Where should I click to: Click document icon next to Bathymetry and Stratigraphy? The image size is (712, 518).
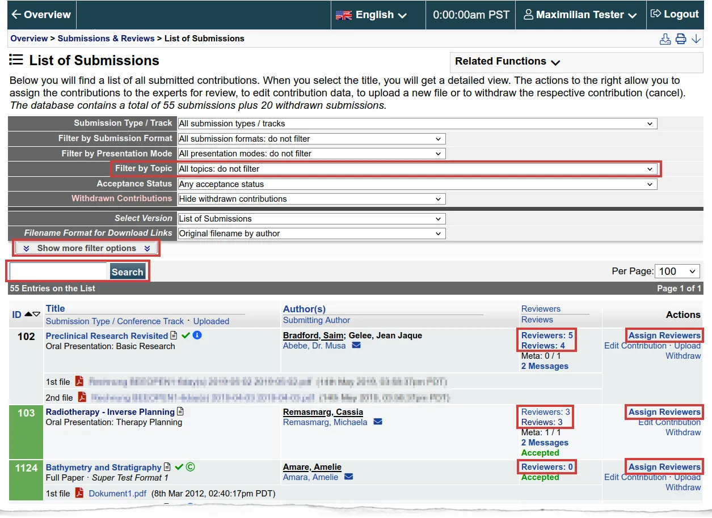(x=167, y=467)
